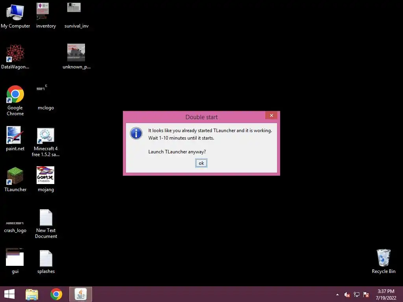The height and width of the screenshot is (302, 403).
Task: Open the Windows Start button
Action: point(9,294)
